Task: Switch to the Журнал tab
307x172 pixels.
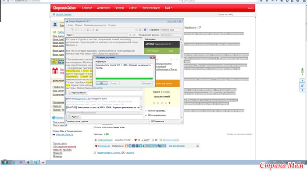Action: click(x=73, y=116)
